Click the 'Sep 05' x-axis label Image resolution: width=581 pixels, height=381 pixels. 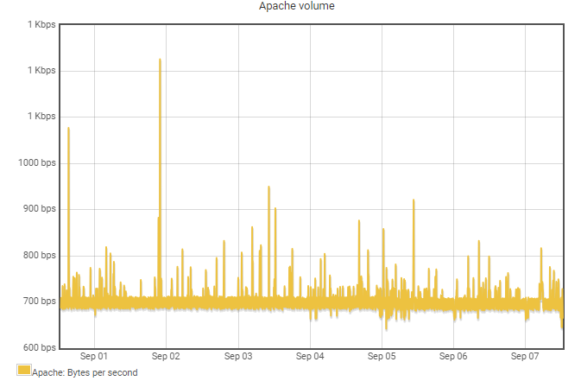(382, 356)
